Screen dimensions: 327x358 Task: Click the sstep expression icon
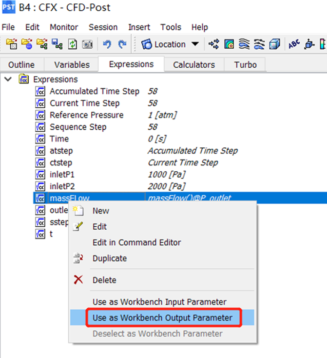click(40, 222)
